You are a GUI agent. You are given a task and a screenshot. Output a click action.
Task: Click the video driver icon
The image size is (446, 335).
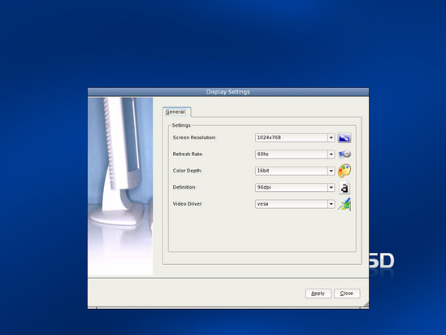[x=344, y=204]
